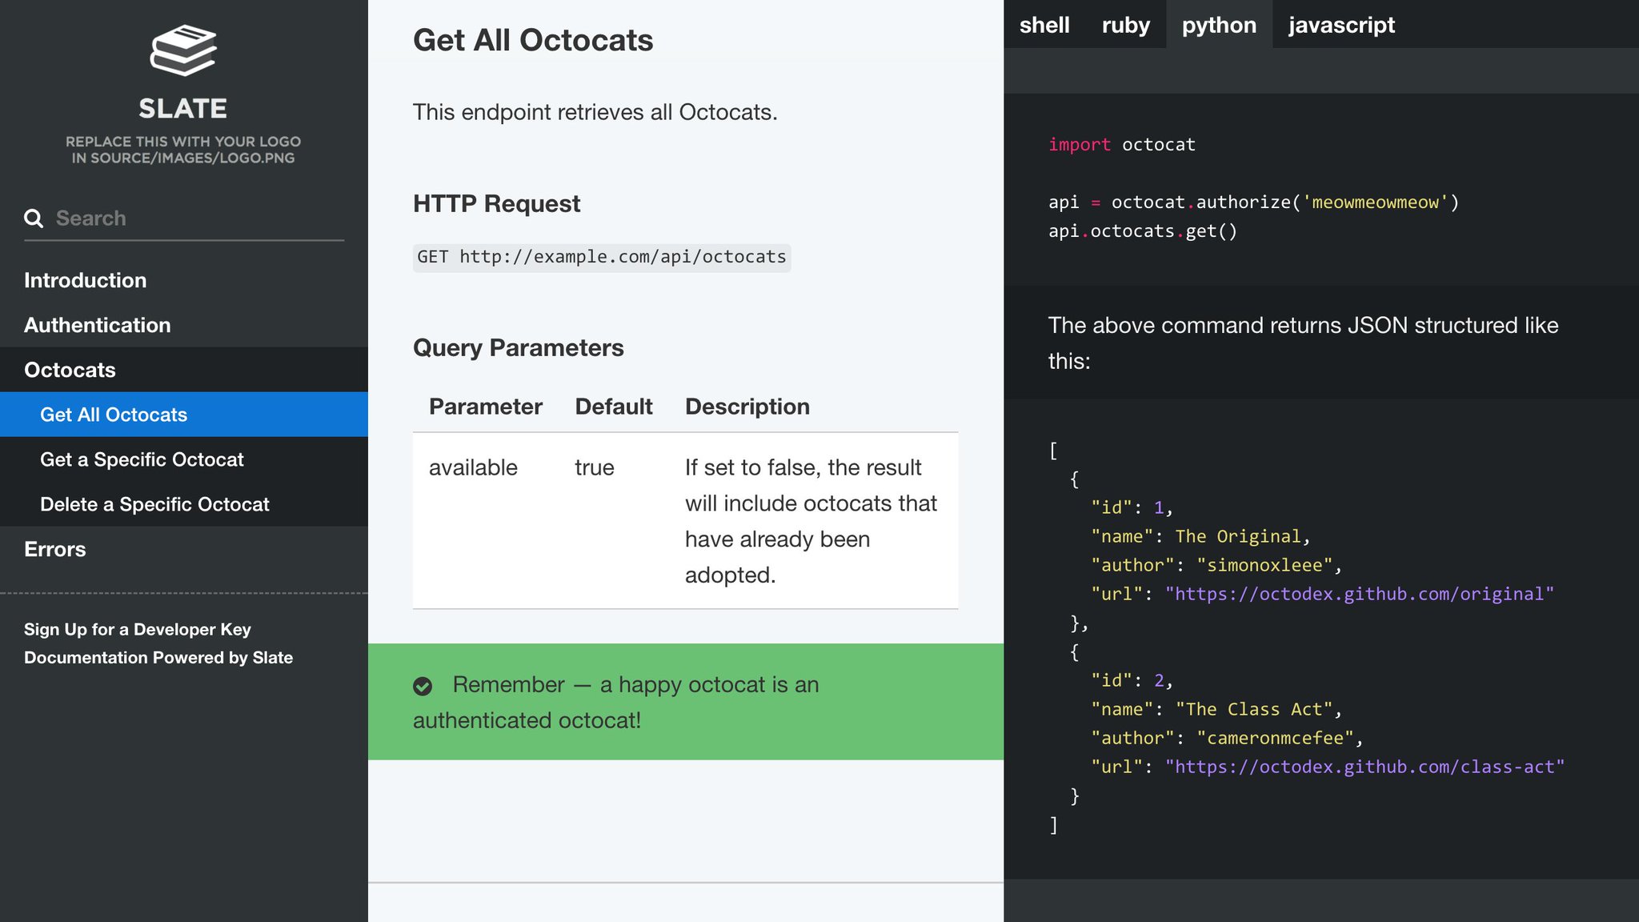1639x922 pixels.
Task: Click the octodex class-act URL string
Action: tap(1364, 767)
